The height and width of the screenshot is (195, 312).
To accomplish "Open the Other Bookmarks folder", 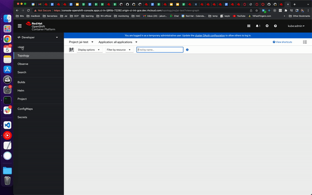I will 300,16.
